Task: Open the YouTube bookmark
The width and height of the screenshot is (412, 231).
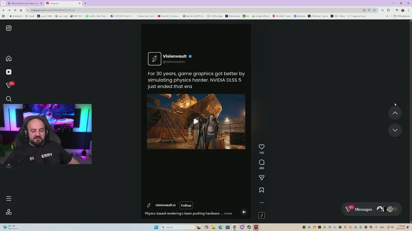Action: (x=168, y=16)
